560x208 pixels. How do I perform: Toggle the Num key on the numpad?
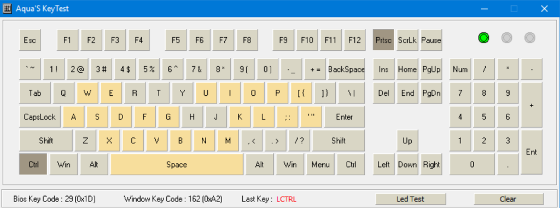(x=460, y=70)
